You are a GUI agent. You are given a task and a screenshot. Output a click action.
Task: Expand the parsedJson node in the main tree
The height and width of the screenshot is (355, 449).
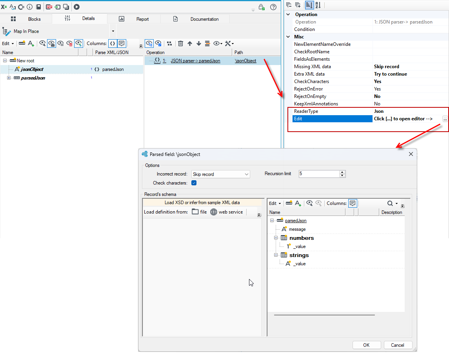tap(9, 78)
